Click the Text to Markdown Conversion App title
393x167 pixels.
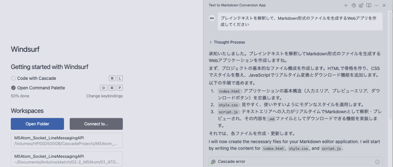tap(237, 5)
